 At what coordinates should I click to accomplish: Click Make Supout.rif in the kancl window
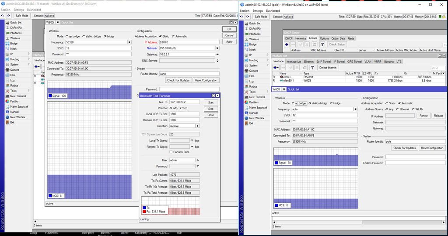(x=19, y=106)
